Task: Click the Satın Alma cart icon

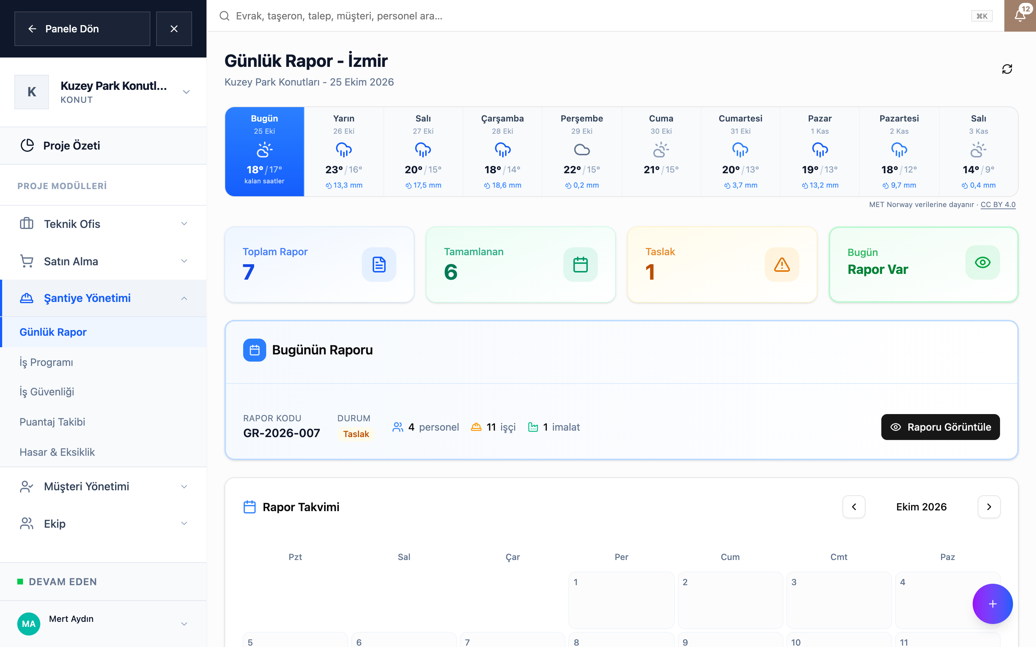Action: click(x=27, y=261)
